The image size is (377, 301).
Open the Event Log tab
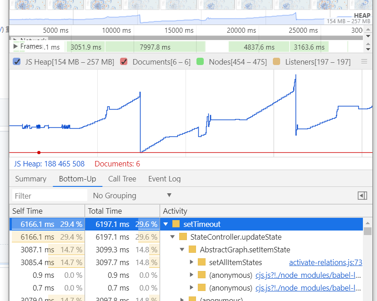(164, 179)
